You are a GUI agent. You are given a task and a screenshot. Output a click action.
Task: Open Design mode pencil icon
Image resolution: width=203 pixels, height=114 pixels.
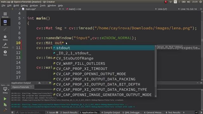coord(5,29)
